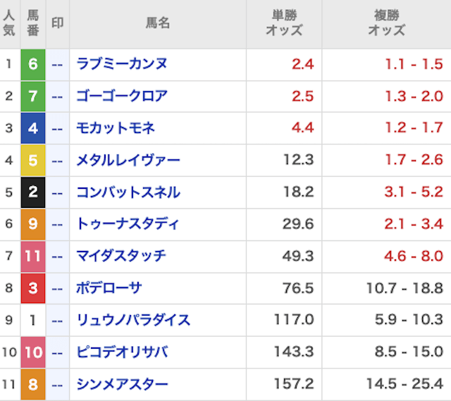Click the 人気 column header

[9, 23]
